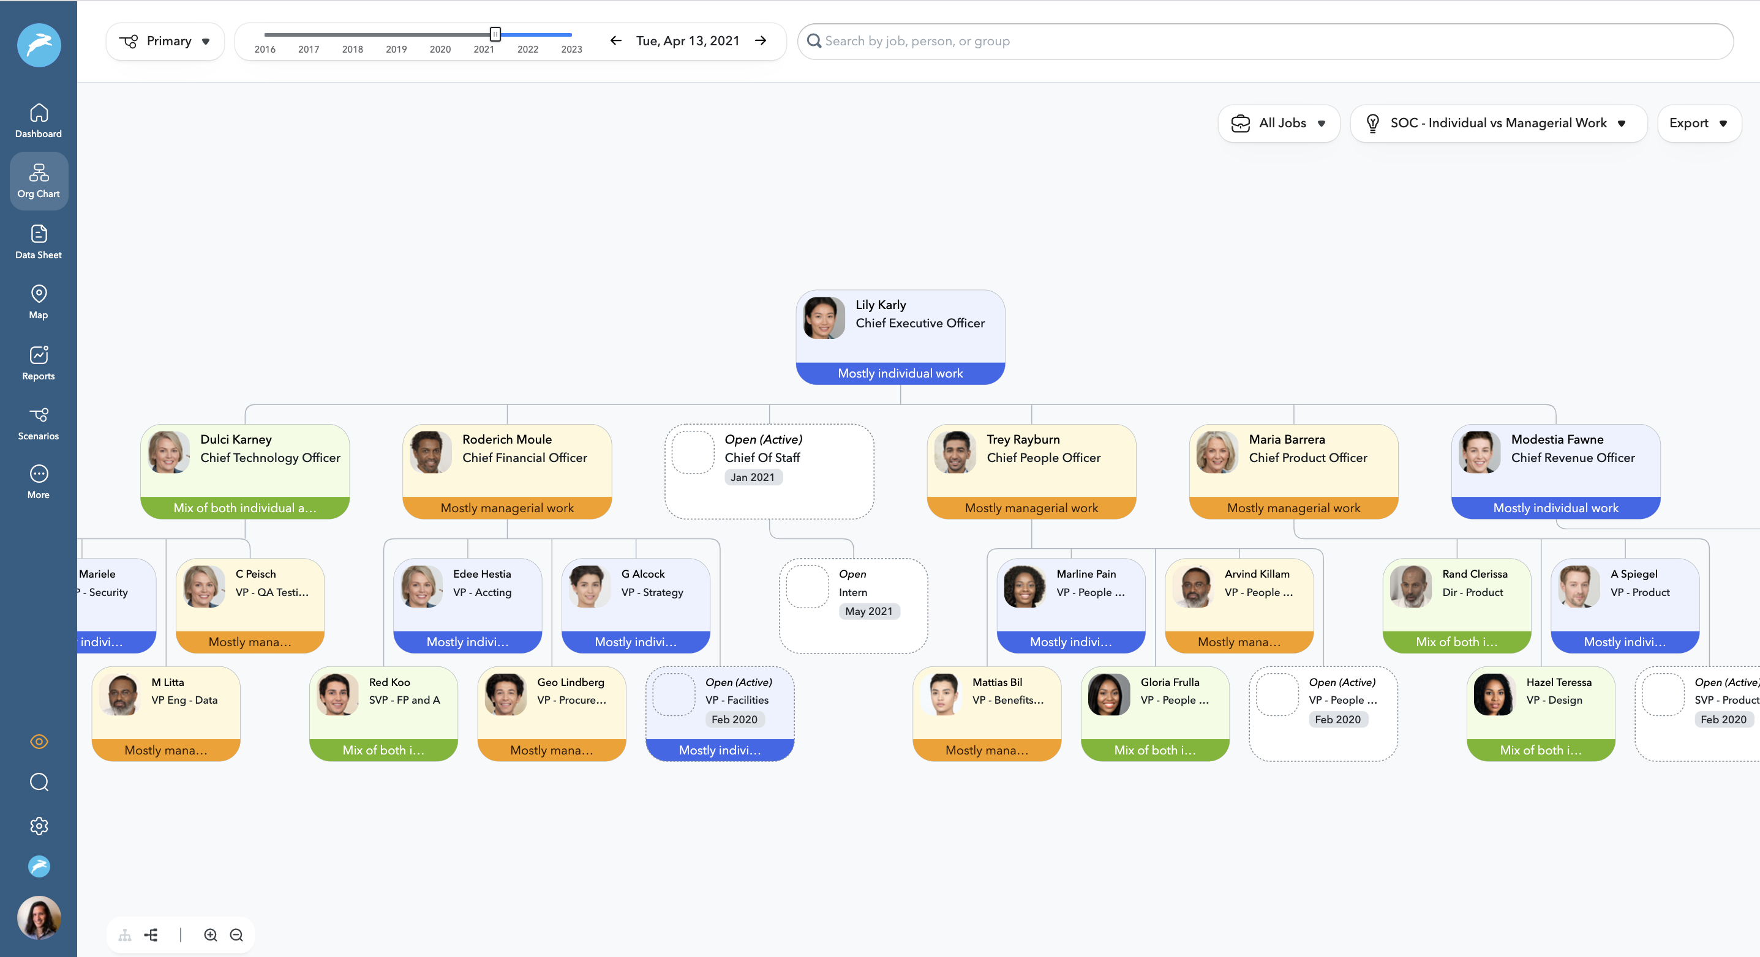Open the Data Sheet view
The width and height of the screenshot is (1760, 957).
(x=38, y=242)
